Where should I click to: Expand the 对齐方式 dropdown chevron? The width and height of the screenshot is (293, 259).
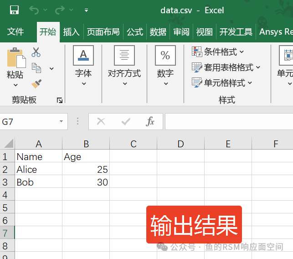(125, 83)
